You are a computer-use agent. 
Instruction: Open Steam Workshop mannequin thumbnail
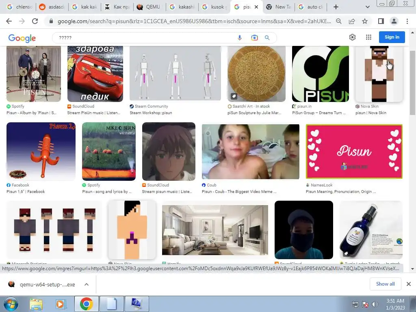click(x=175, y=73)
